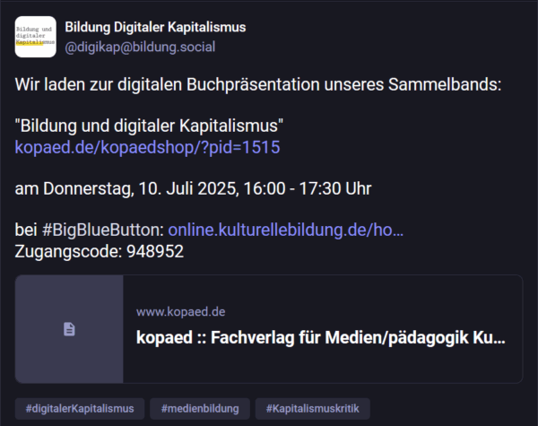Open the kopaed.de/kopaedshop/?pid=1515 link
Viewport: 538px width, 426px height.
pyautogui.click(x=147, y=146)
